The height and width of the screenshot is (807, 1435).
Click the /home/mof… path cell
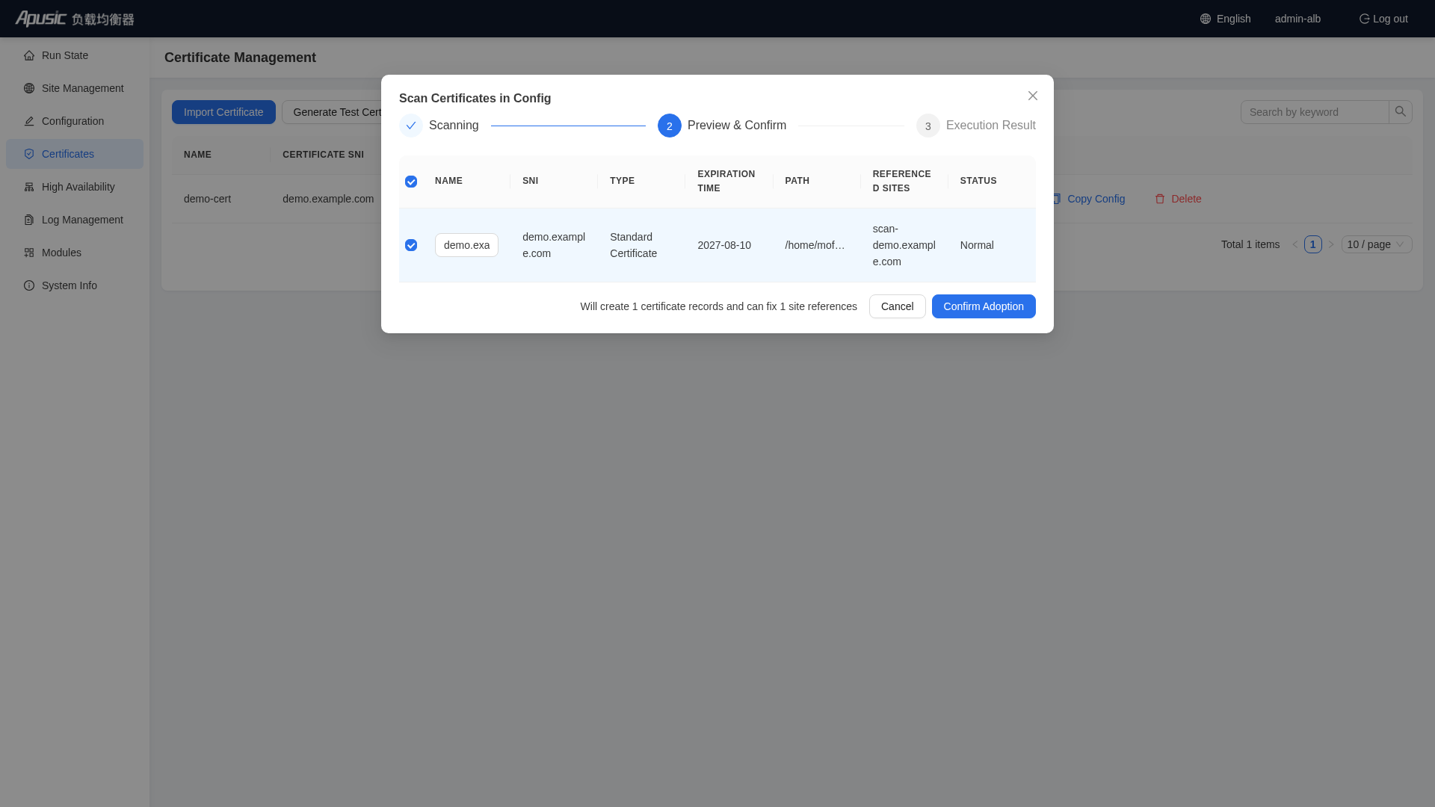pyautogui.click(x=815, y=245)
